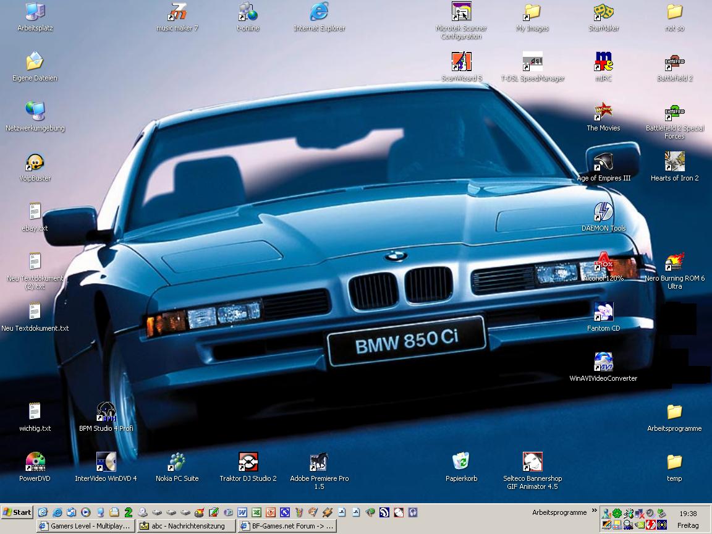Click the Internet Explorer desktop icon

click(319, 13)
